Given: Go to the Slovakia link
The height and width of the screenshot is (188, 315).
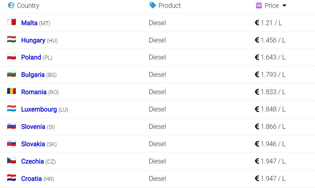Looking at the screenshot, I should pyautogui.click(x=33, y=144).
